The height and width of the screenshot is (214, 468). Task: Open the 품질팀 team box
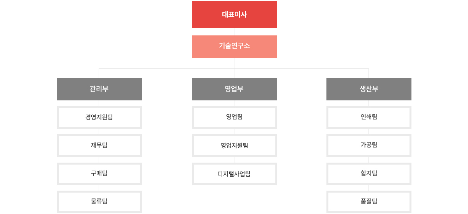point(369,202)
